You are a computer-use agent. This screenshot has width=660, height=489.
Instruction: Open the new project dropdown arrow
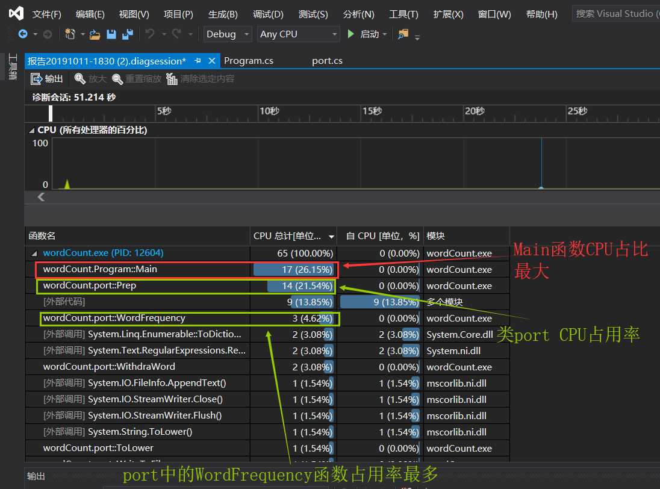(x=82, y=34)
